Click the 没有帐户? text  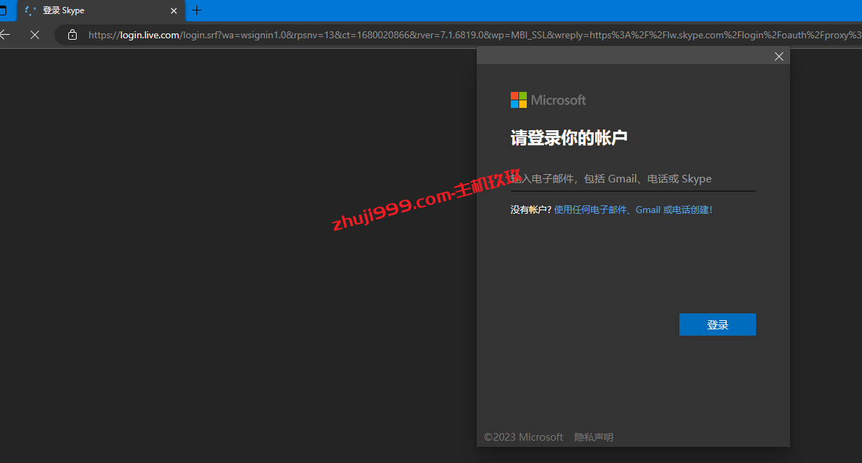[x=531, y=210]
